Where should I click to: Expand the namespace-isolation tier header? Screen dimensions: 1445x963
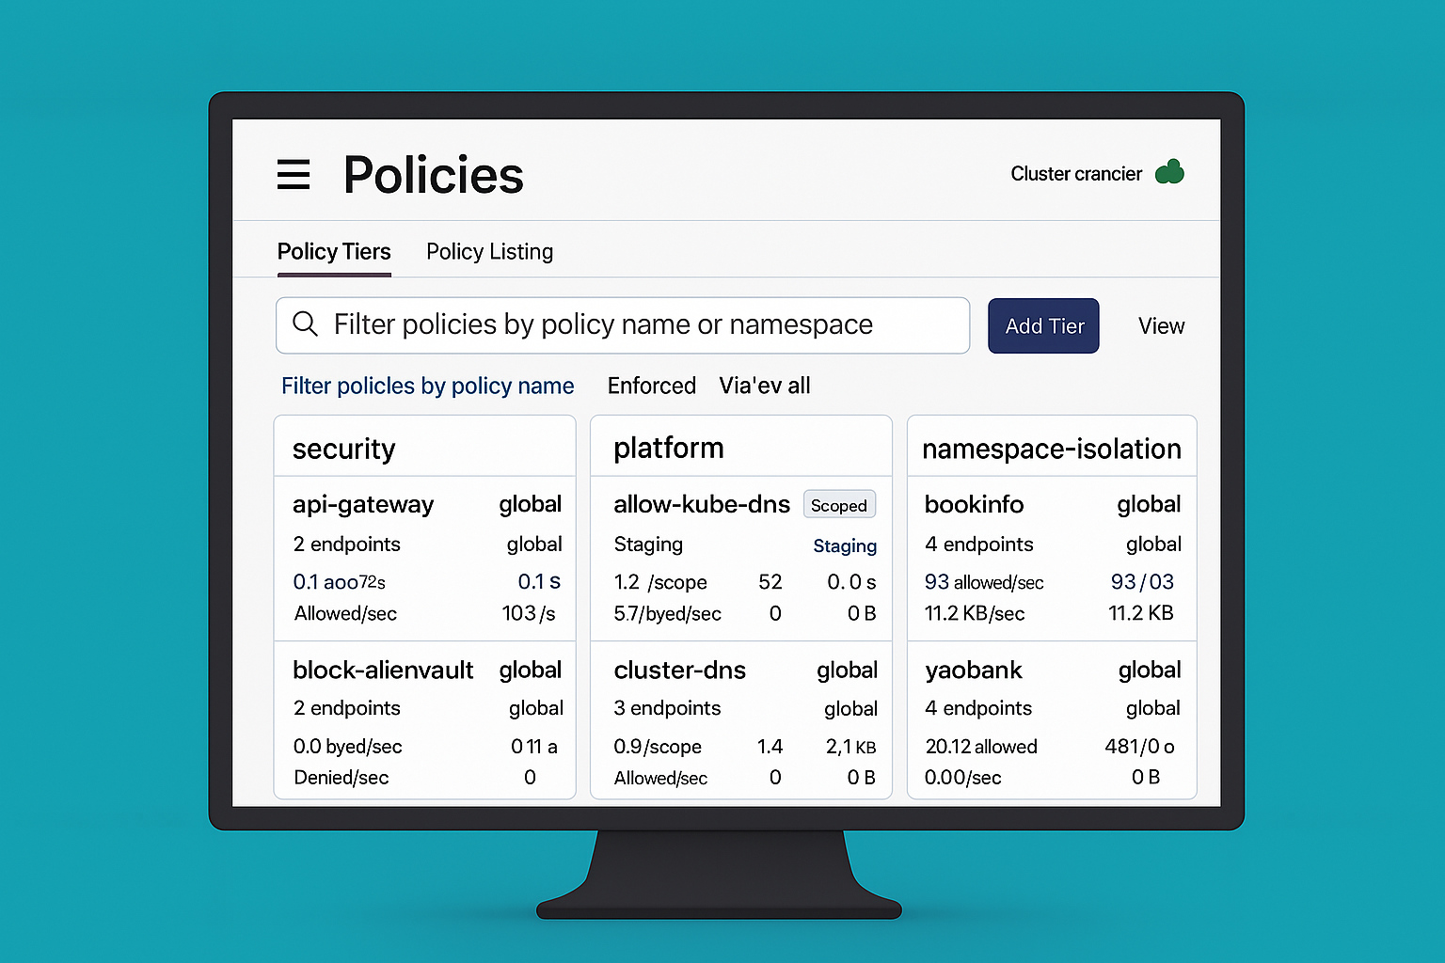[1051, 450]
